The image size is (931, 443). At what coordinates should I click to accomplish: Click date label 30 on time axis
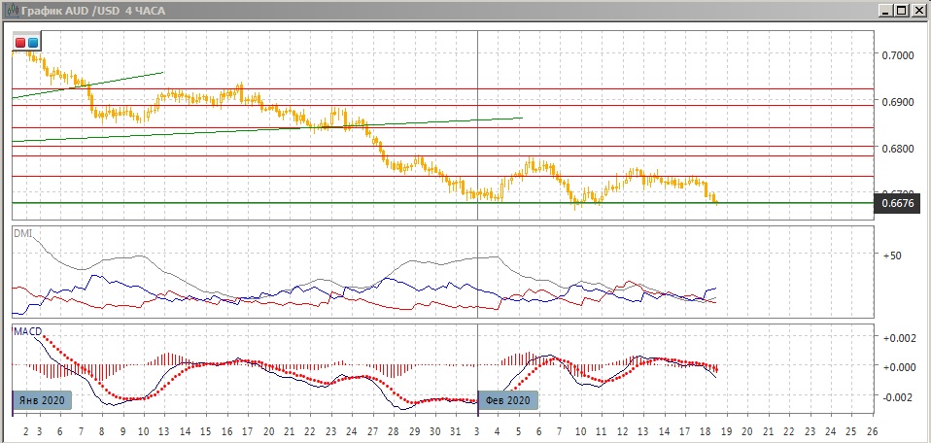[435, 431]
